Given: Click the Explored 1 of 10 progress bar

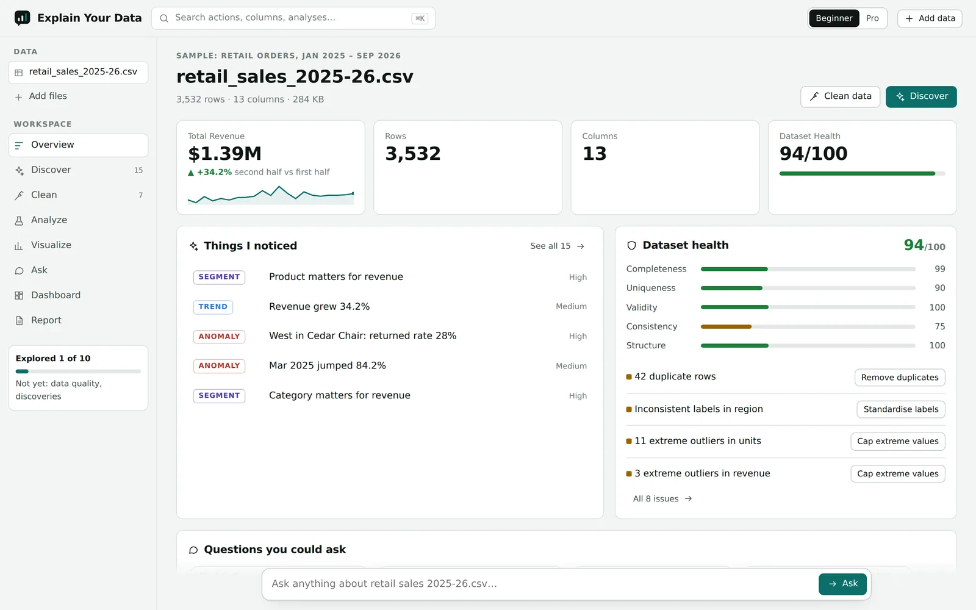Looking at the screenshot, I should [78, 371].
